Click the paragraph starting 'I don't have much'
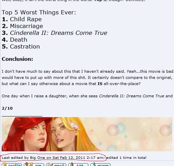Screen dimensions: 174x166 click(88, 78)
